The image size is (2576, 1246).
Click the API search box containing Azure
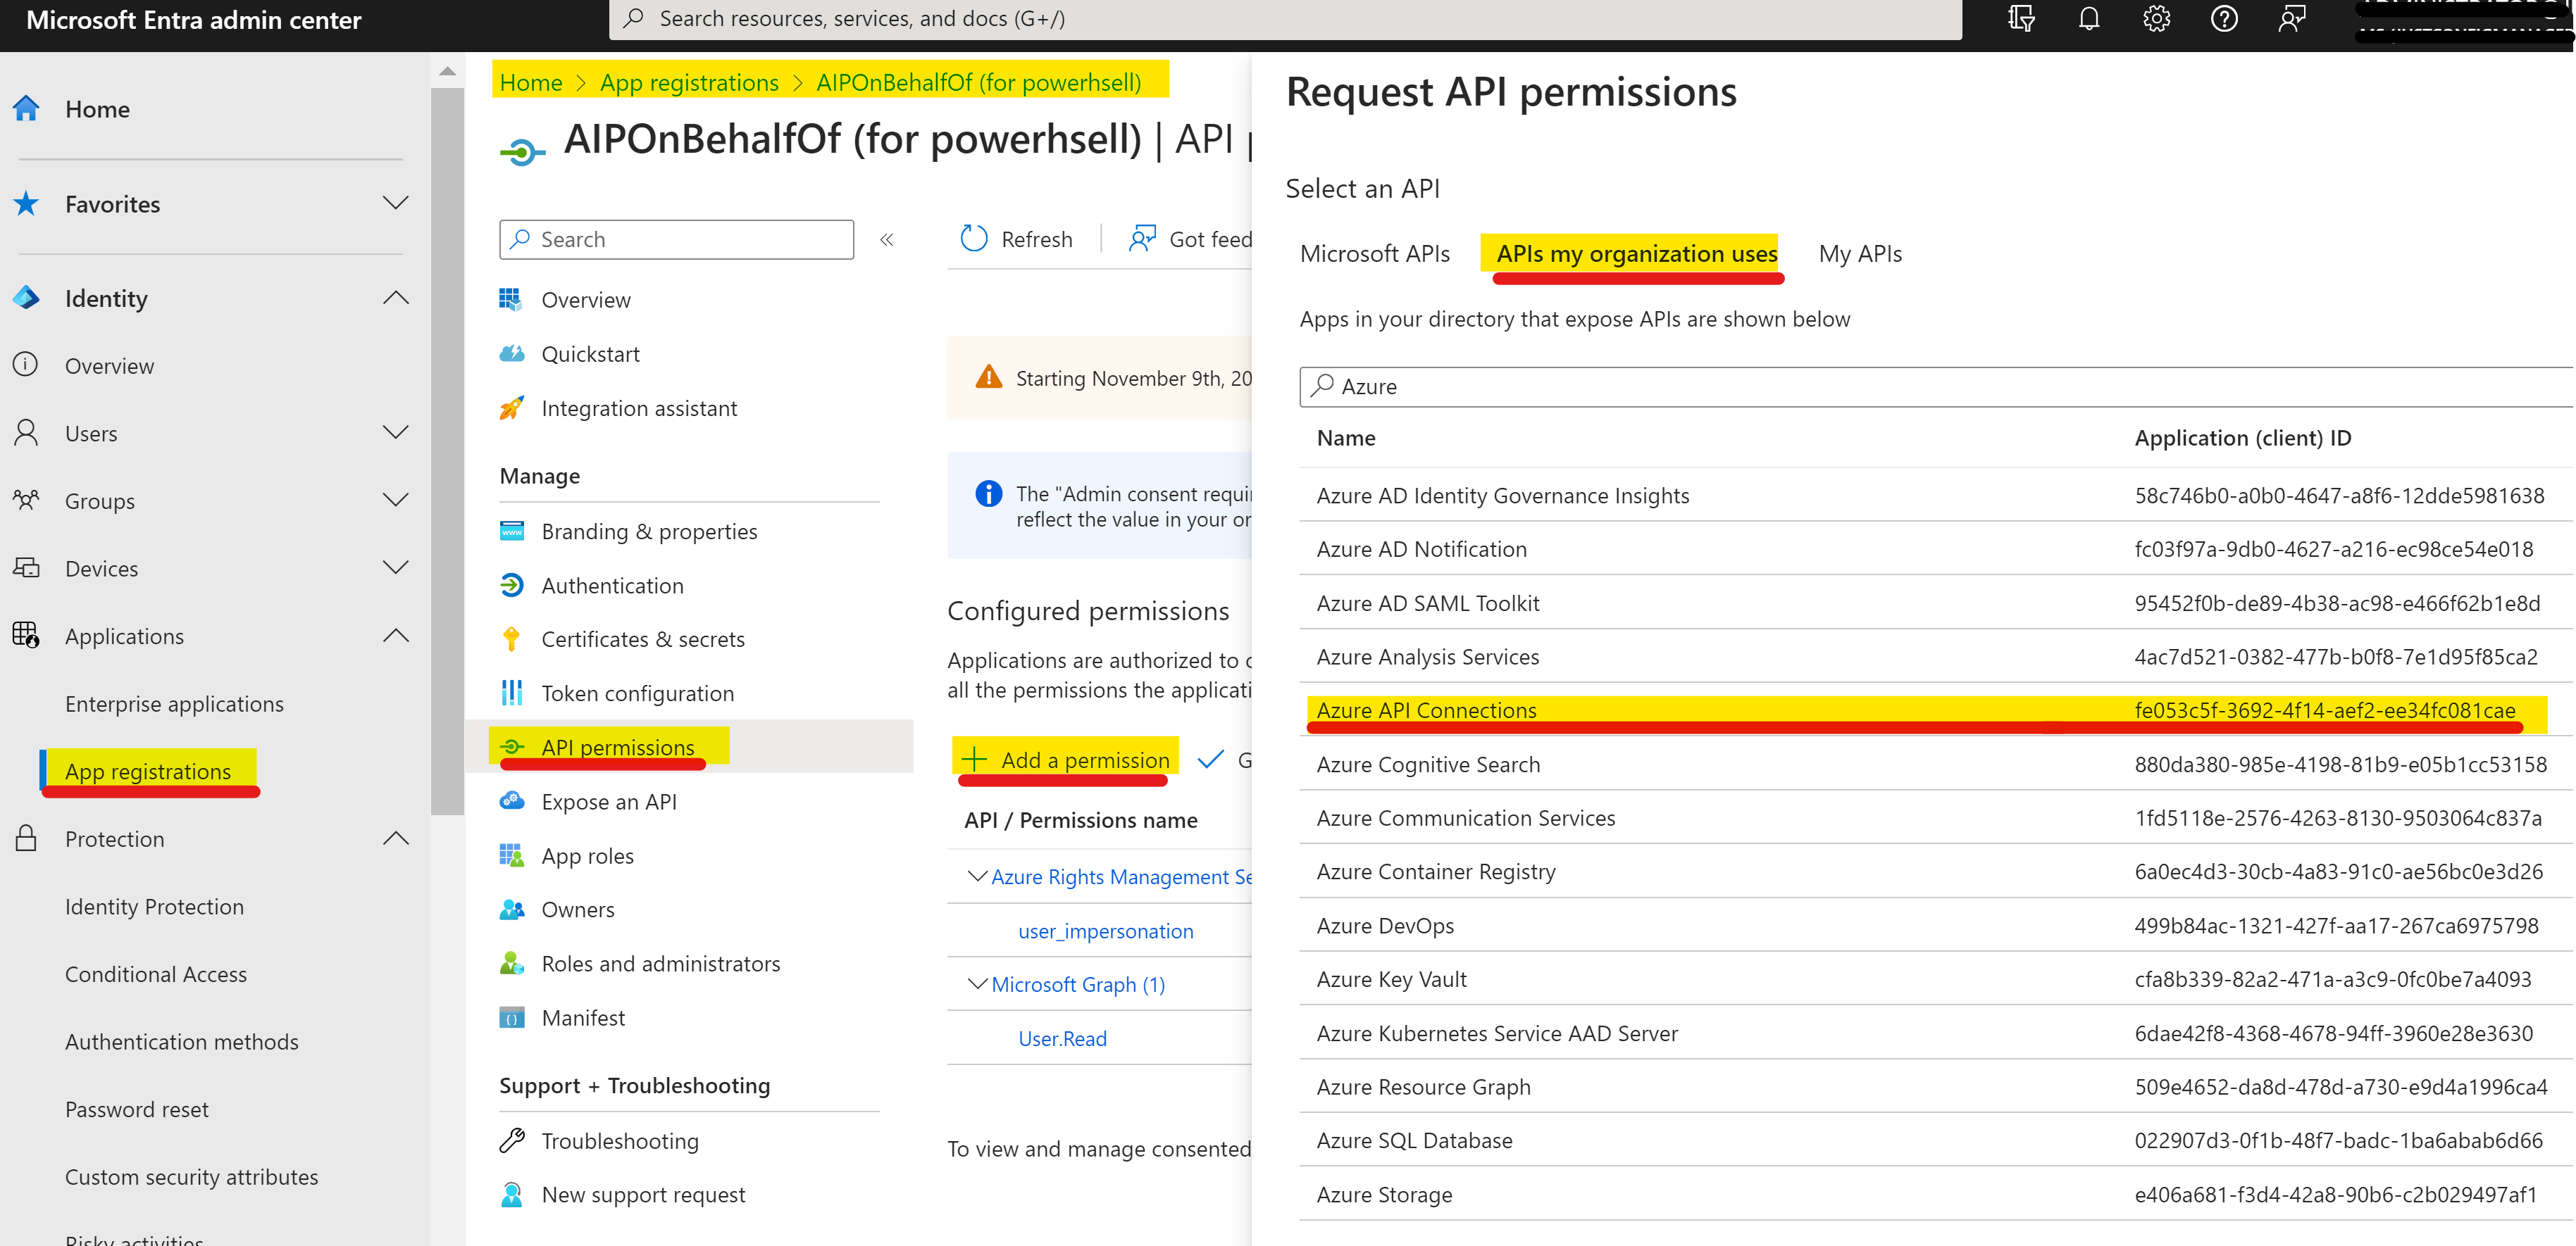pyautogui.click(x=1936, y=386)
